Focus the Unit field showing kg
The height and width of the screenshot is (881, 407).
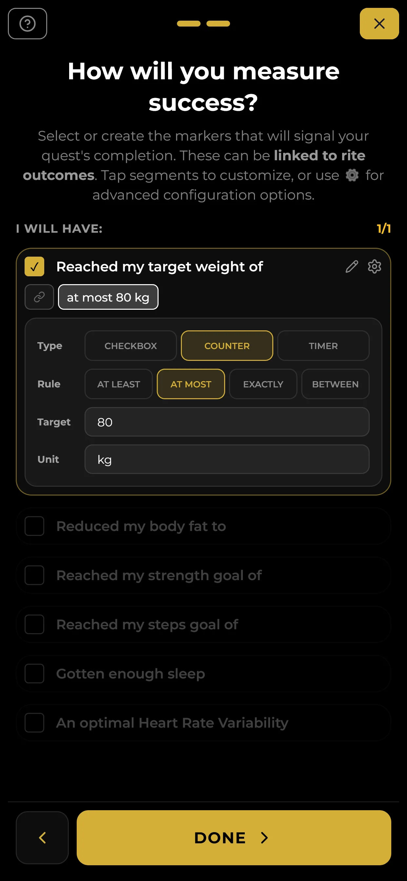pos(227,459)
